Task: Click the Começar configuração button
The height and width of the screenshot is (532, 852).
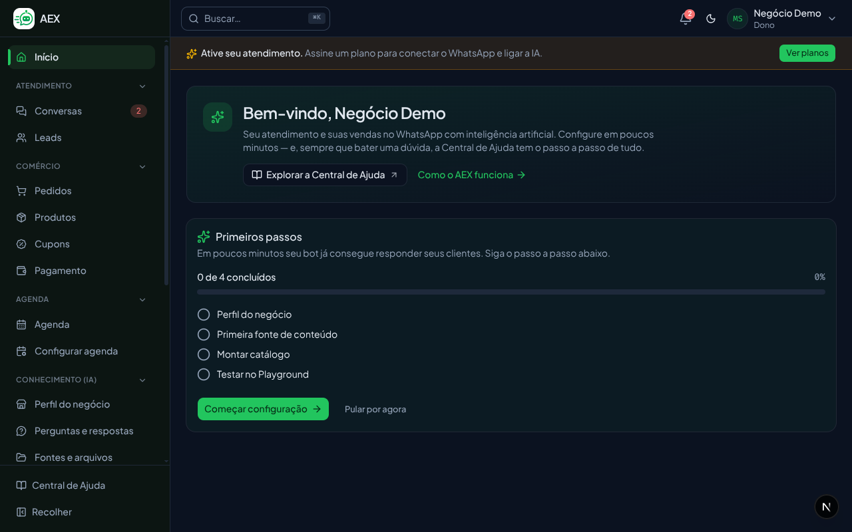Action: coord(263,409)
